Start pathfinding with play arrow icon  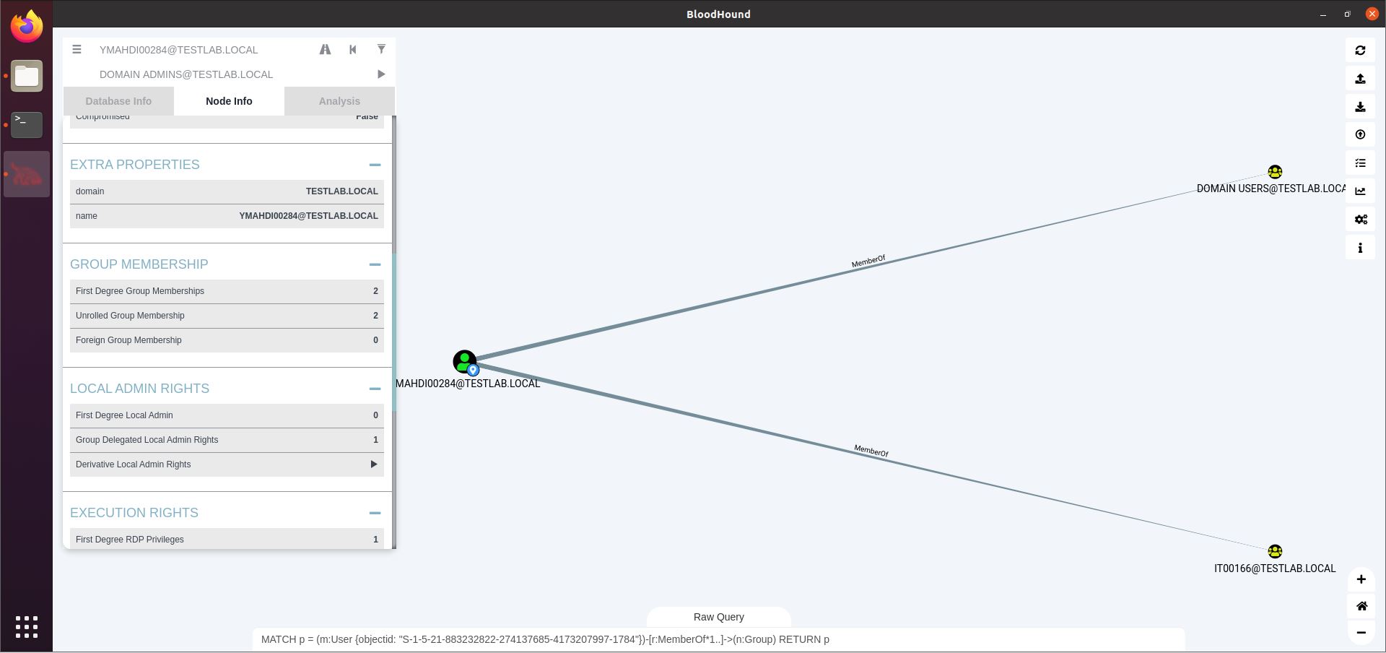tap(381, 74)
